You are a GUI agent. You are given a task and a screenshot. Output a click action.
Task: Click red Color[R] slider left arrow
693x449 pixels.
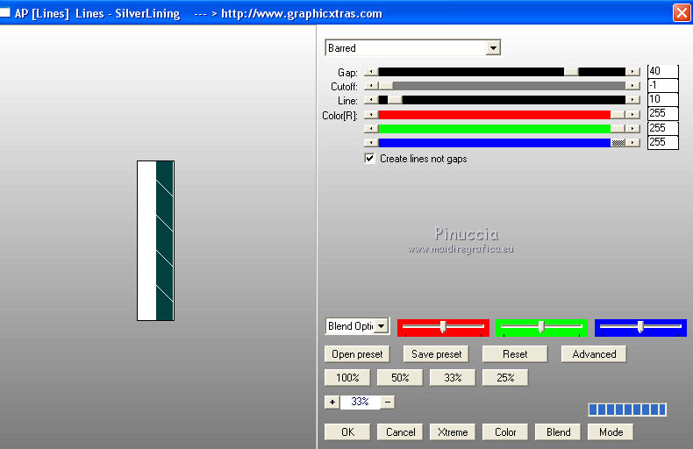tap(371, 115)
